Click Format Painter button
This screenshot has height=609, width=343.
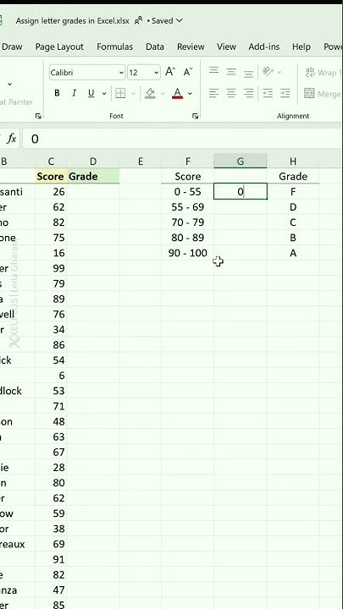point(16,101)
